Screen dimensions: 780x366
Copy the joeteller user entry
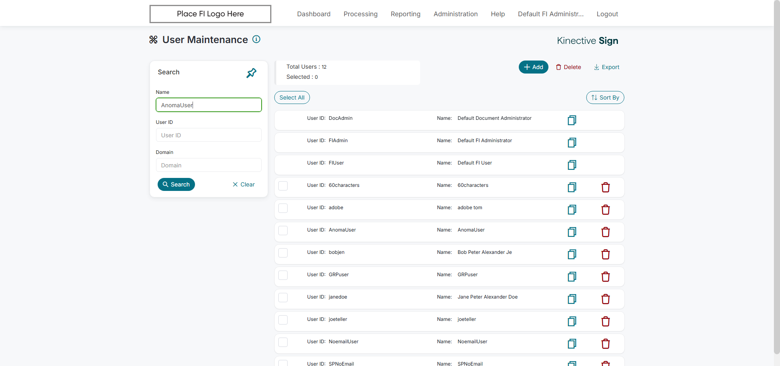(572, 321)
